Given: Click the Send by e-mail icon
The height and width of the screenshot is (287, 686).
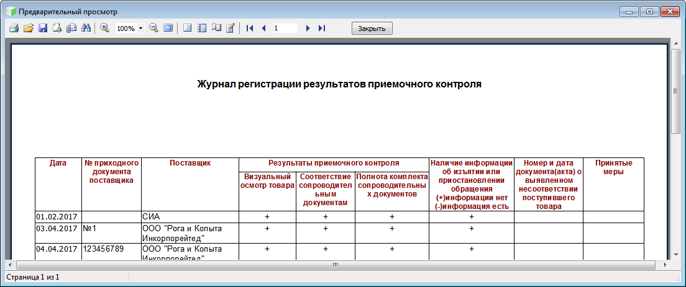Looking at the screenshot, I should click(71, 28).
